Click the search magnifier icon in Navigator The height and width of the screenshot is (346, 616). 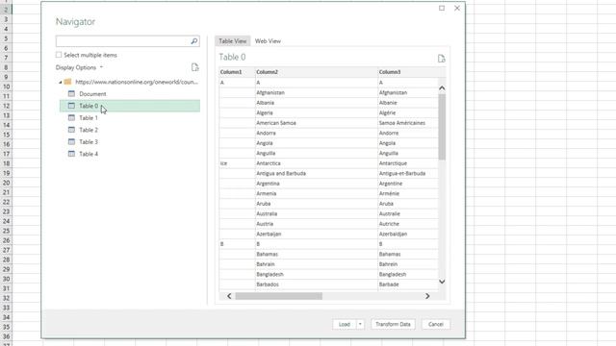tap(194, 40)
